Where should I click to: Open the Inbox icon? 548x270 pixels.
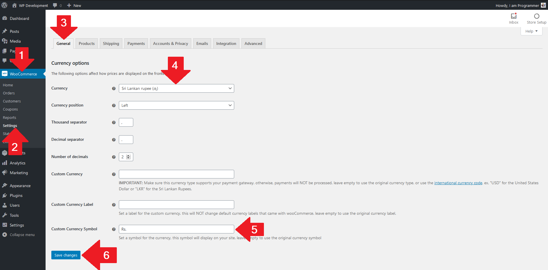514,16
